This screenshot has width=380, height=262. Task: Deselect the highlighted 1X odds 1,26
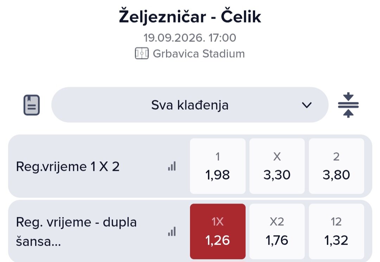coord(218,231)
